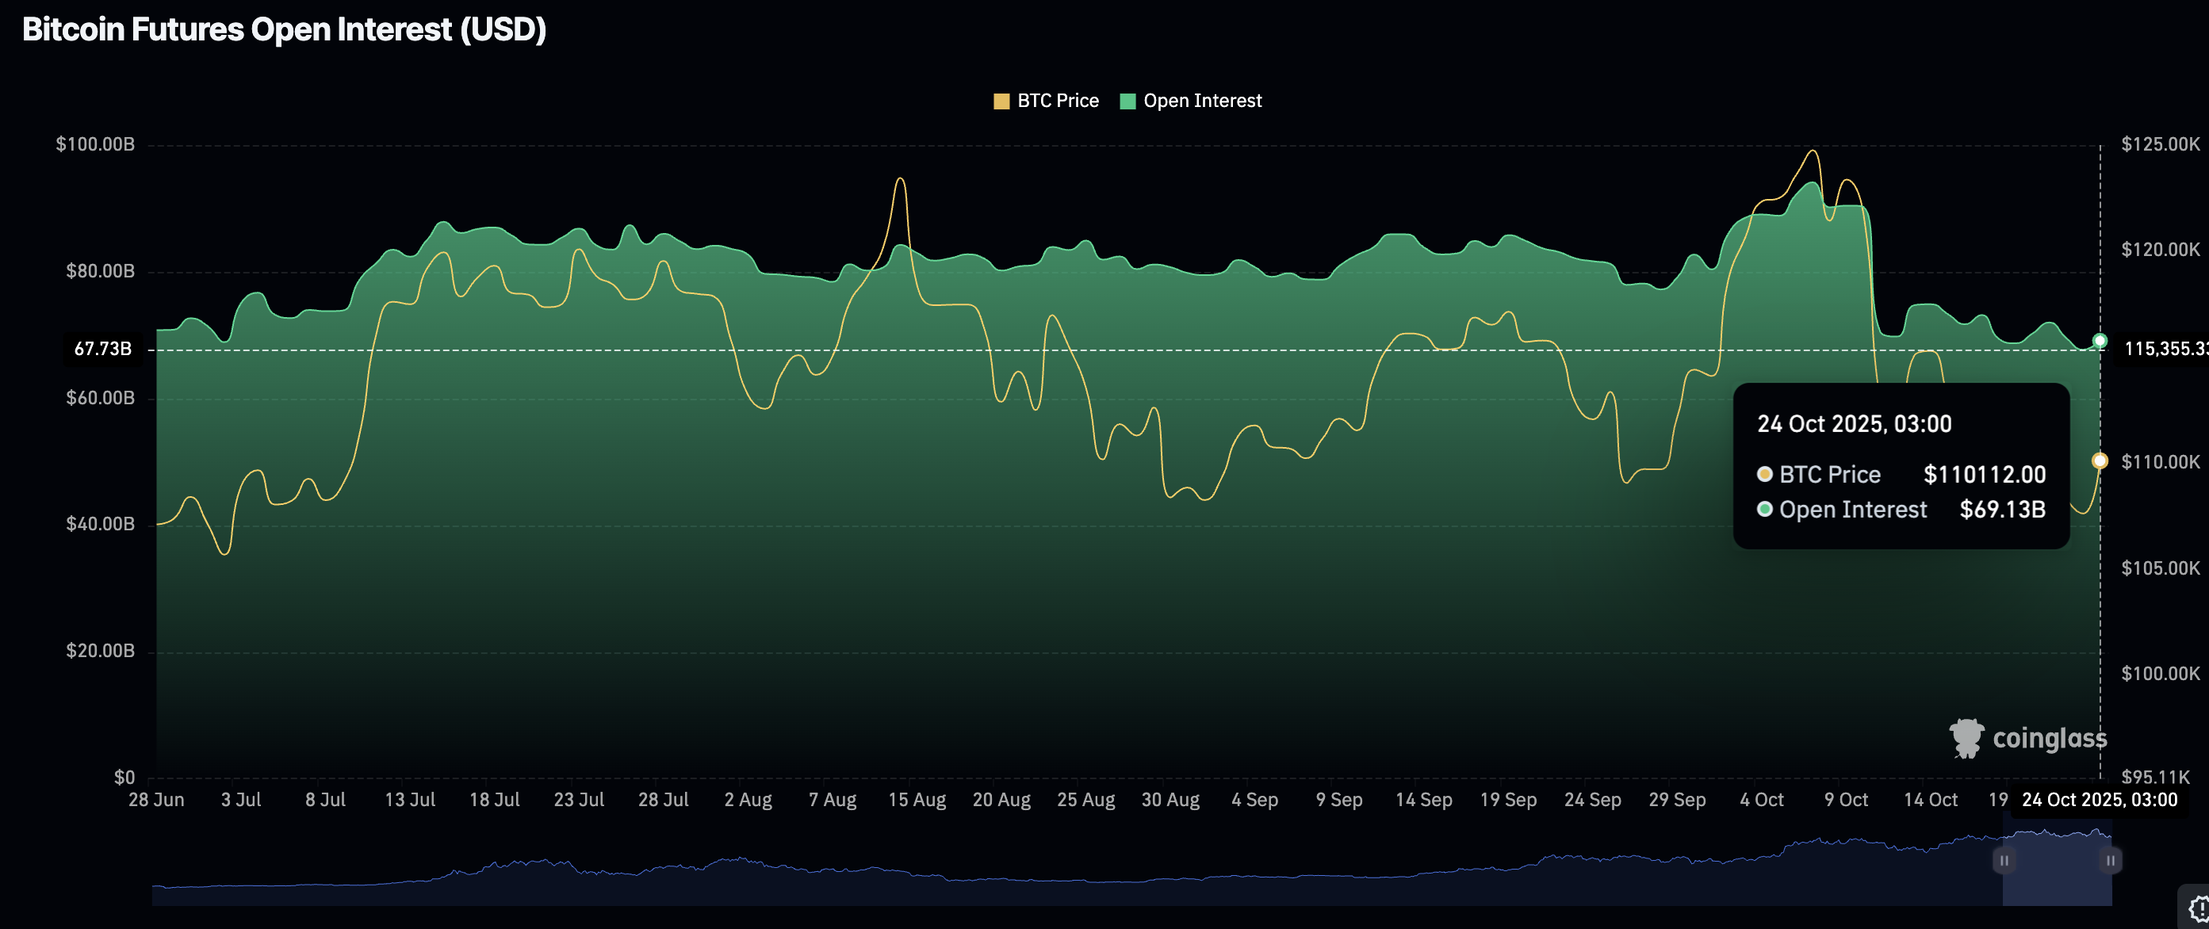This screenshot has height=929, width=2209.
Task: Click the yellow BTC price point marker on curve
Action: [2100, 461]
